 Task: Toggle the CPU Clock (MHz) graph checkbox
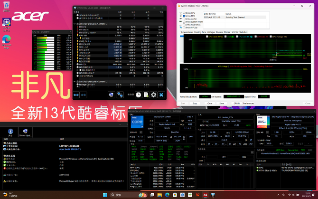207,37
